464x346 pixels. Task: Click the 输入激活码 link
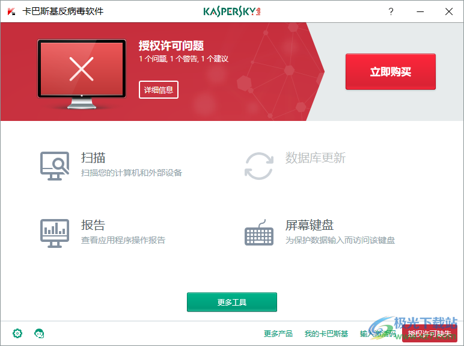tap(378, 334)
